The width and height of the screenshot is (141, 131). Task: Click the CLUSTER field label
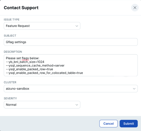(x=10, y=82)
